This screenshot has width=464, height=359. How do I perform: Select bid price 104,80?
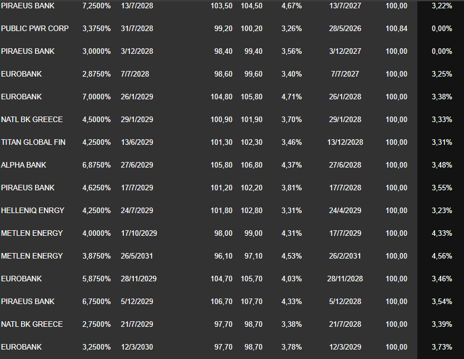click(x=221, y=97)
